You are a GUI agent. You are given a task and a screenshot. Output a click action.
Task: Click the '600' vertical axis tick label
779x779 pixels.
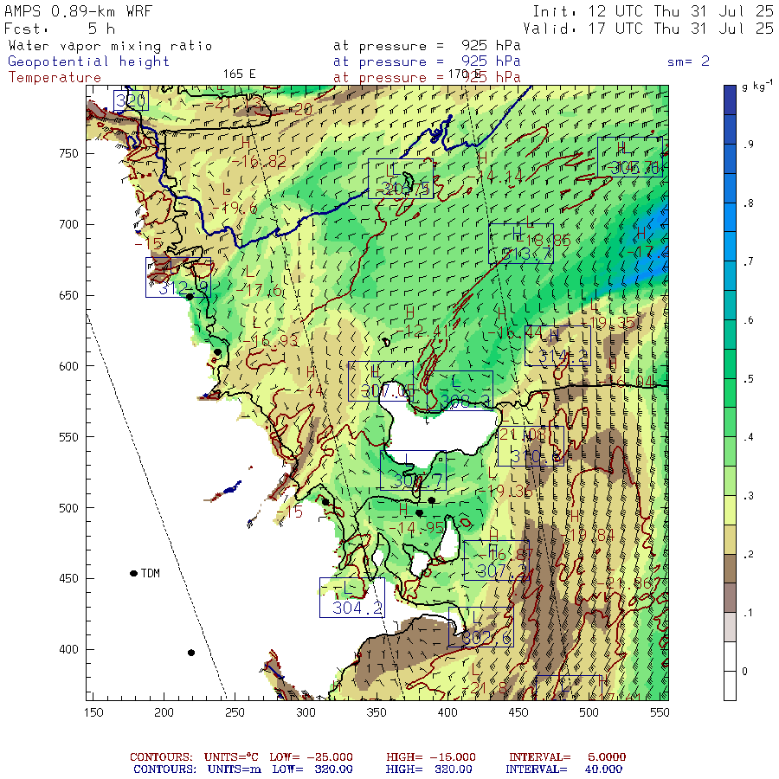click(68, 366)
